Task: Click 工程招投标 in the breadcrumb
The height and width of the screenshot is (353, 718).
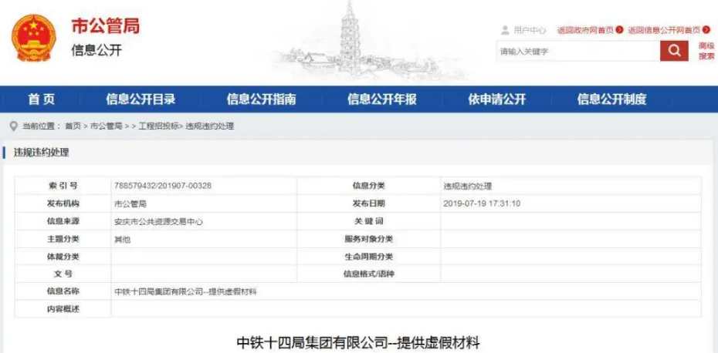Action: [158, 126]
